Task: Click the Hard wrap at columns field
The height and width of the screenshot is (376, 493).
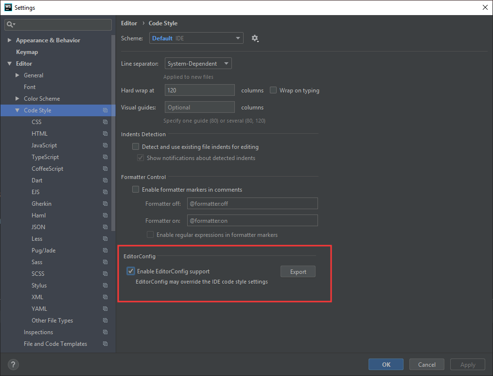Action: [200, 90]
